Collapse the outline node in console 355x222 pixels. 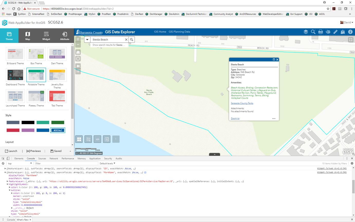pyautogui.click(x=10, y=190)
